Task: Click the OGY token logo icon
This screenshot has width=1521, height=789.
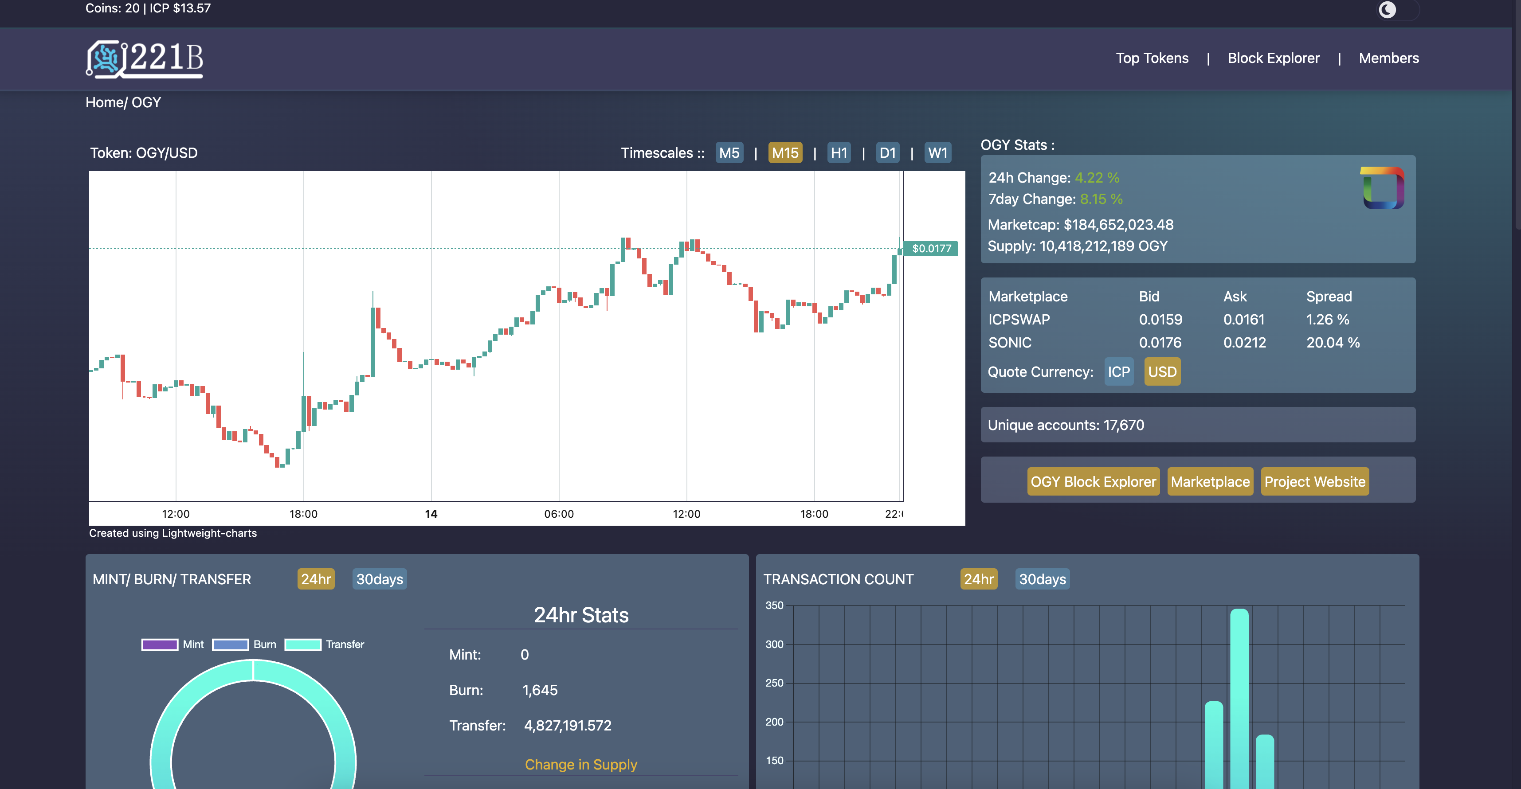Action: click(1383, 188)
